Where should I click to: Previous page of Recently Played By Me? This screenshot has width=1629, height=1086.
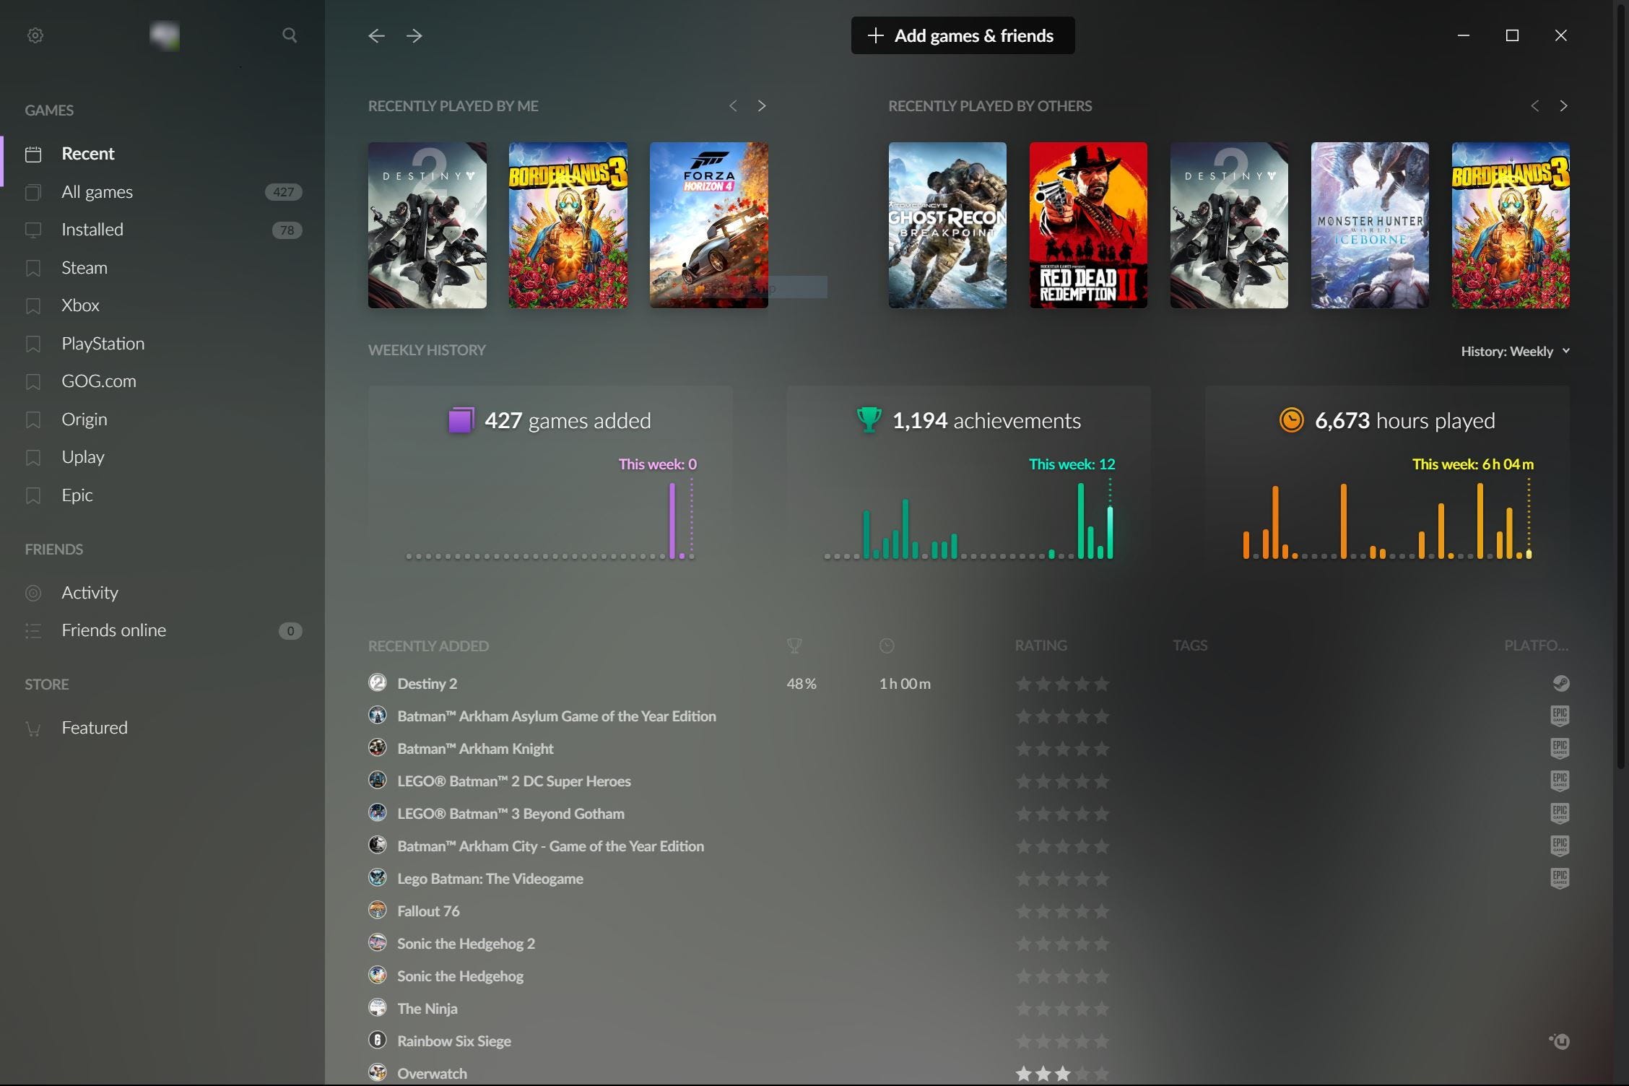733,106
